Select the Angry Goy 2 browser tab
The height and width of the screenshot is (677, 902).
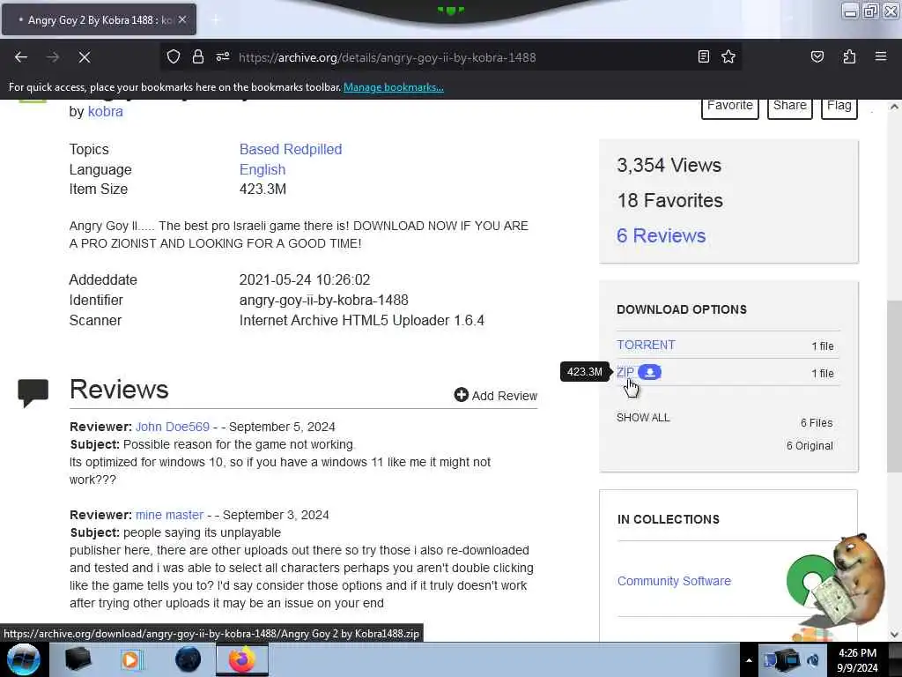coord(99,19)
